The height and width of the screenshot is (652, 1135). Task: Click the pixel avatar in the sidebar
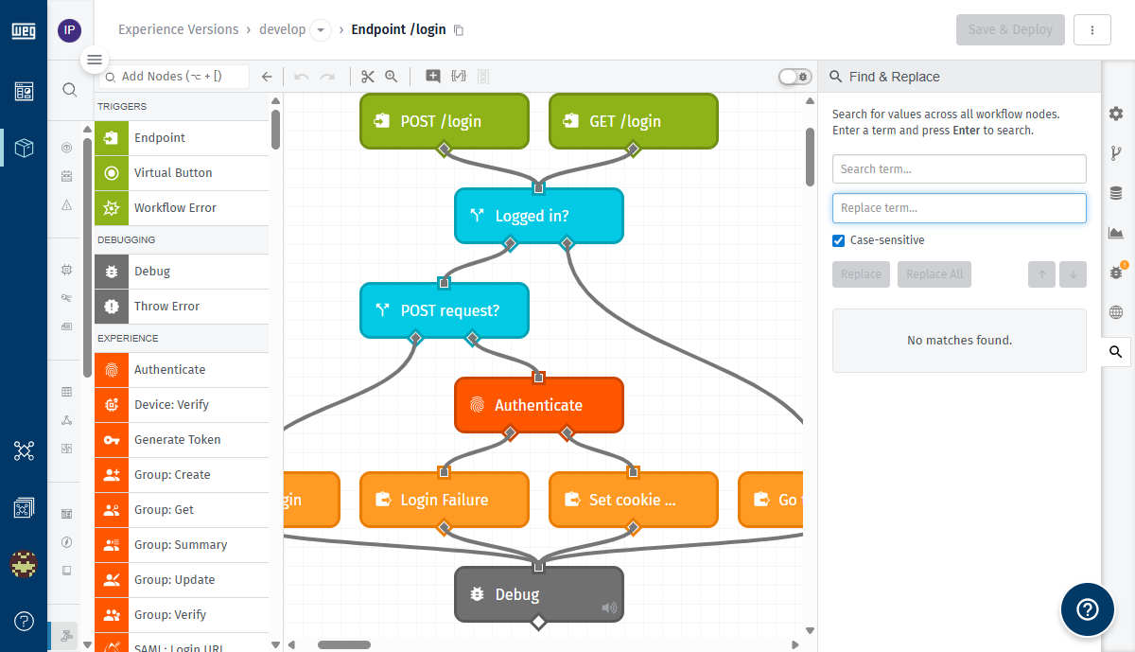coord(24,565)
